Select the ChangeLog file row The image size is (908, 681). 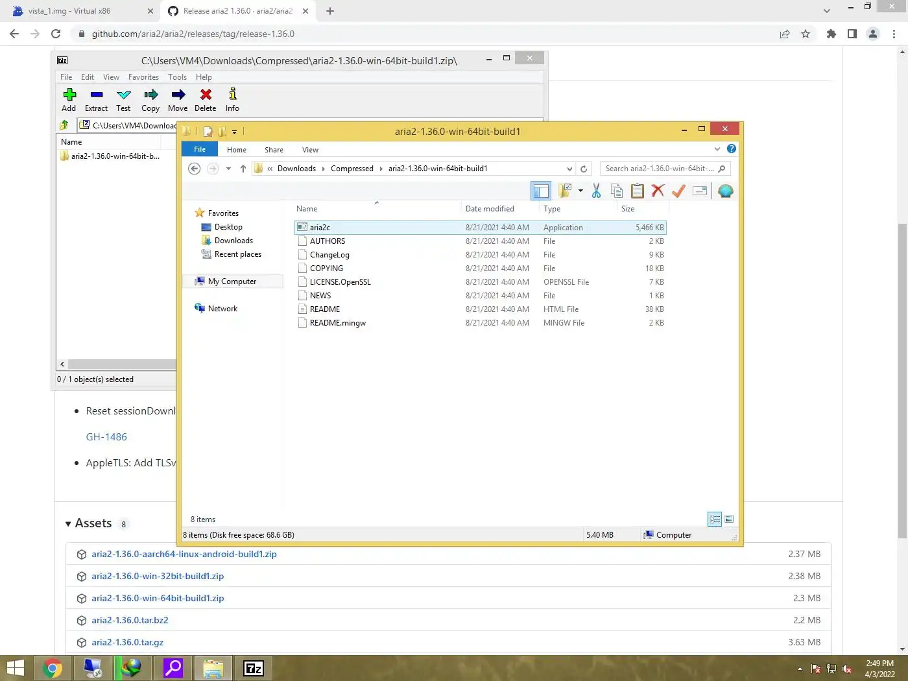pyautogui.click(x=480, y=255)
